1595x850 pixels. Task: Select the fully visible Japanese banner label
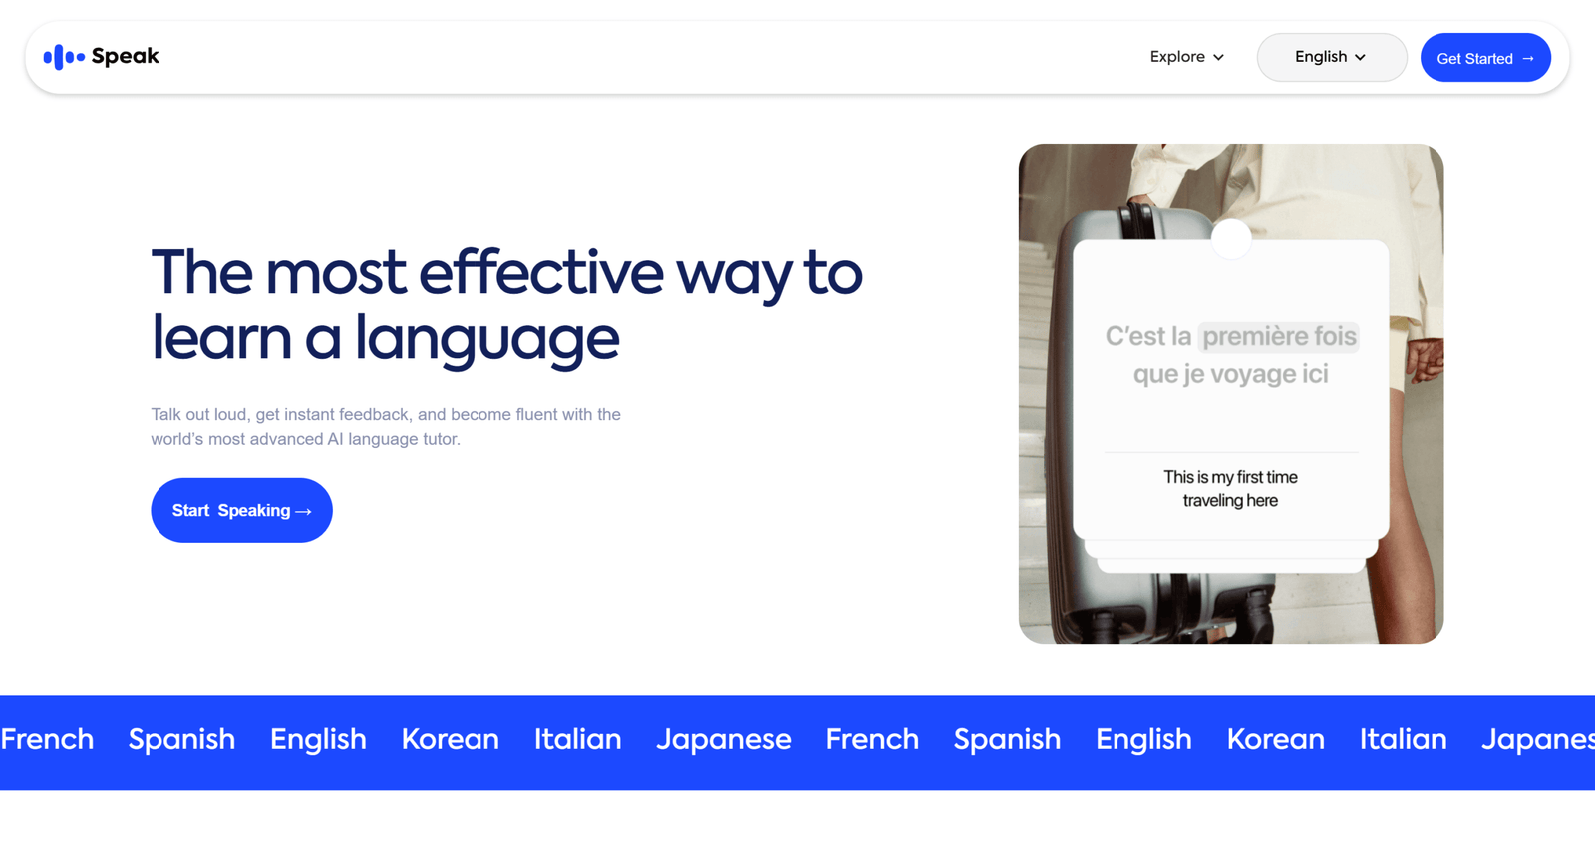pyautogui.click(x=723, y=739)
